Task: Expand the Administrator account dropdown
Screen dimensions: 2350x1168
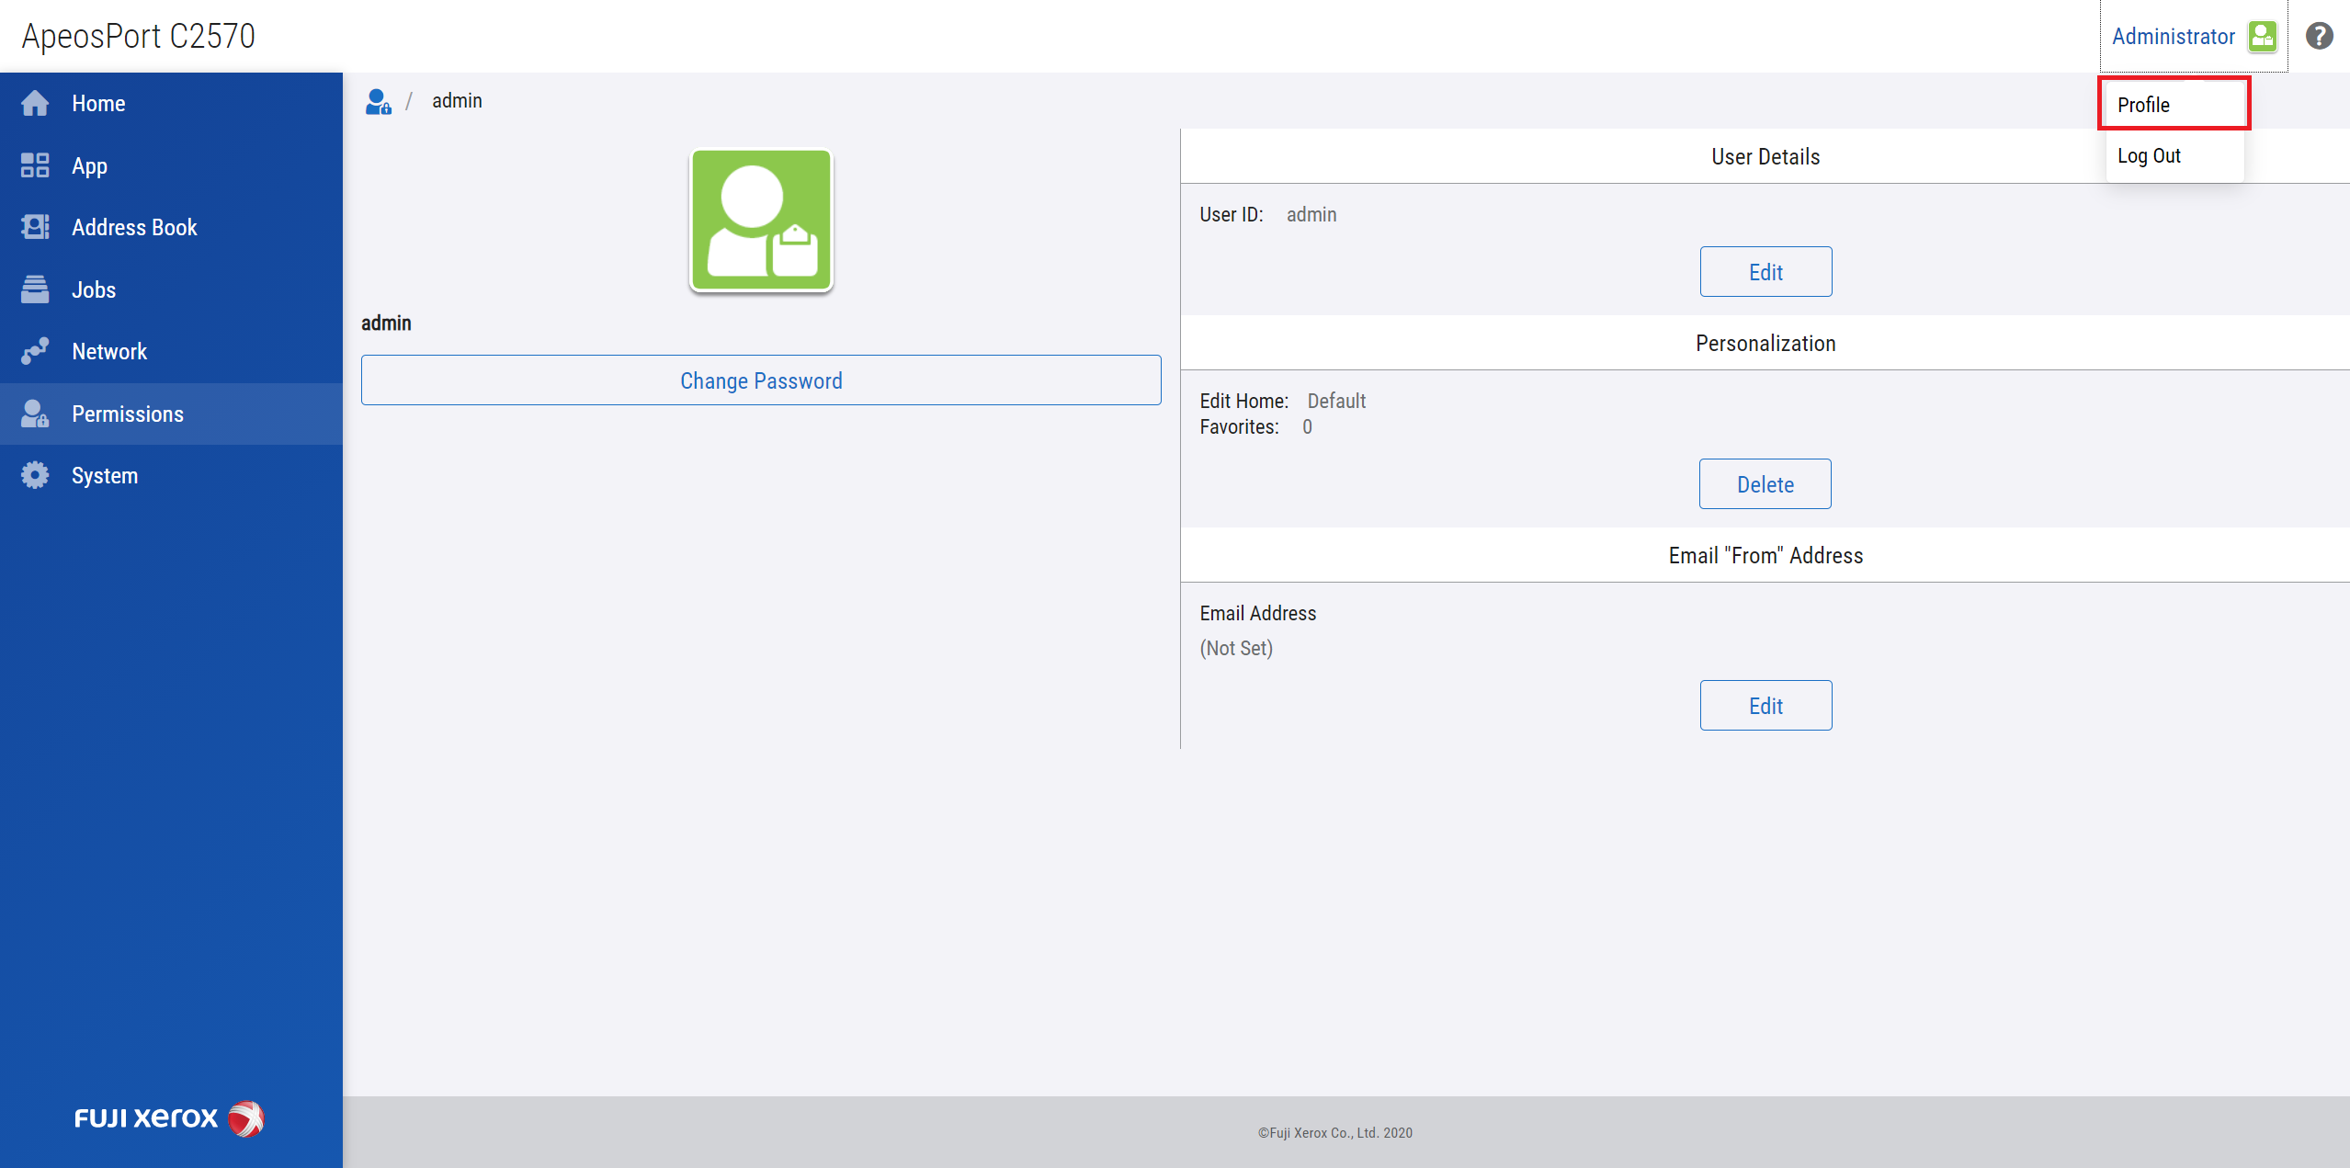Action: 2173,36
